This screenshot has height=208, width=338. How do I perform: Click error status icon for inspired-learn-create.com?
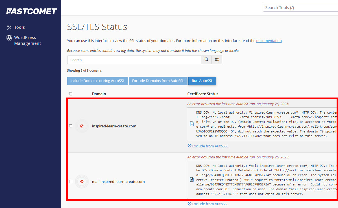(x=82, y=126)
